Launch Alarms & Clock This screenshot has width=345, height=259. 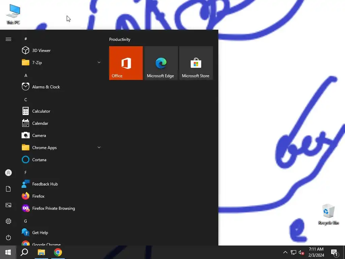click(x=61, y=87)
